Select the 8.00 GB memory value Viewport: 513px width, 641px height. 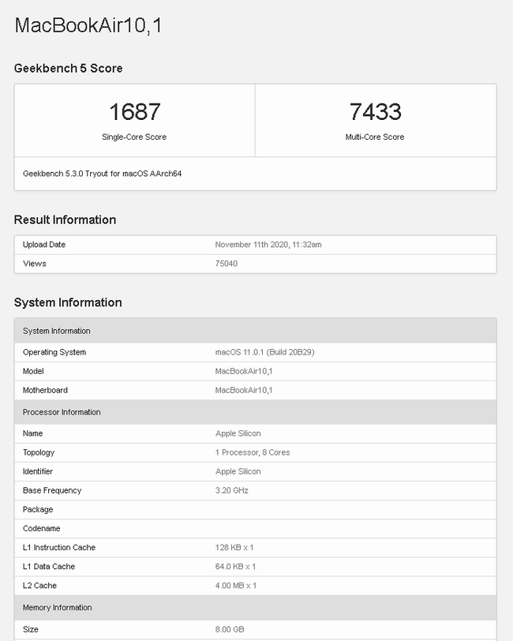pos(230,629)
